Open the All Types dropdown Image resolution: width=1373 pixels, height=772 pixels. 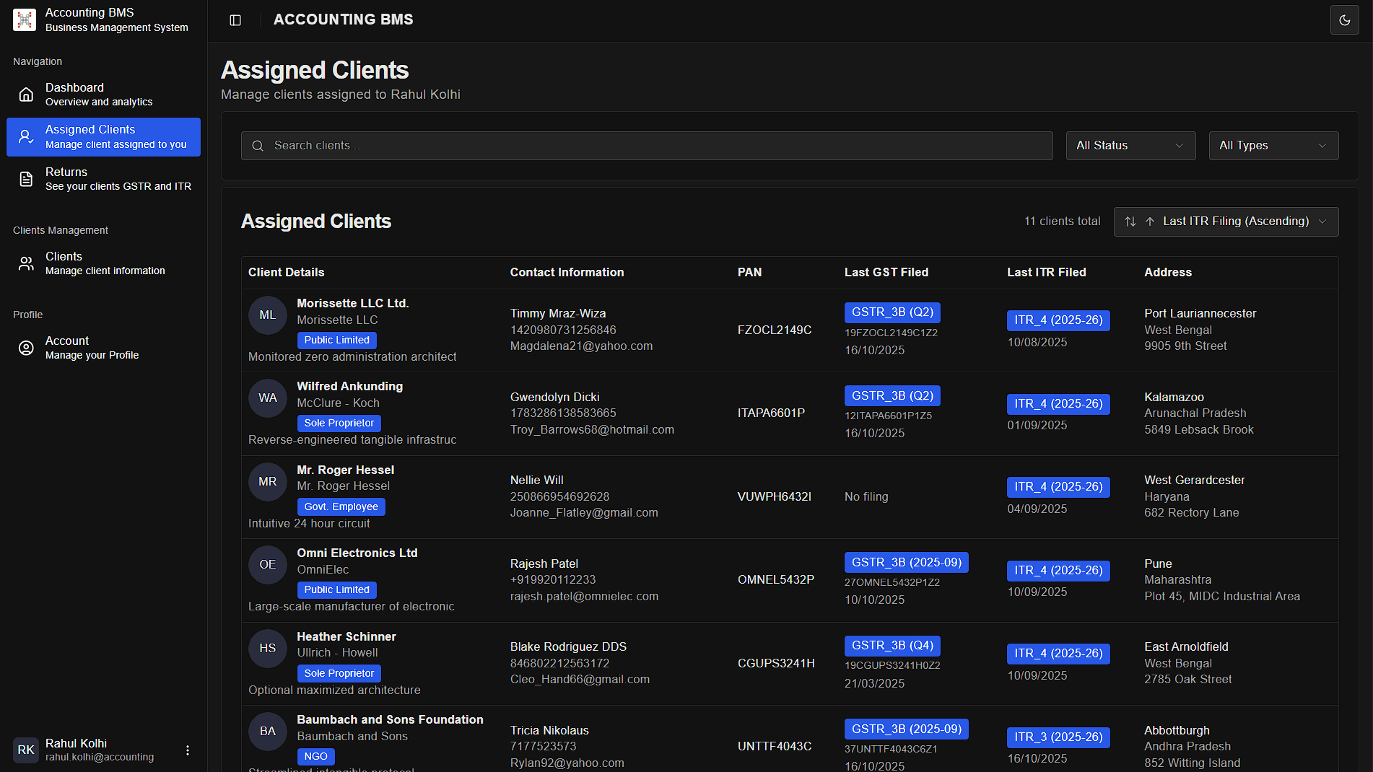tap(1273, 145)
